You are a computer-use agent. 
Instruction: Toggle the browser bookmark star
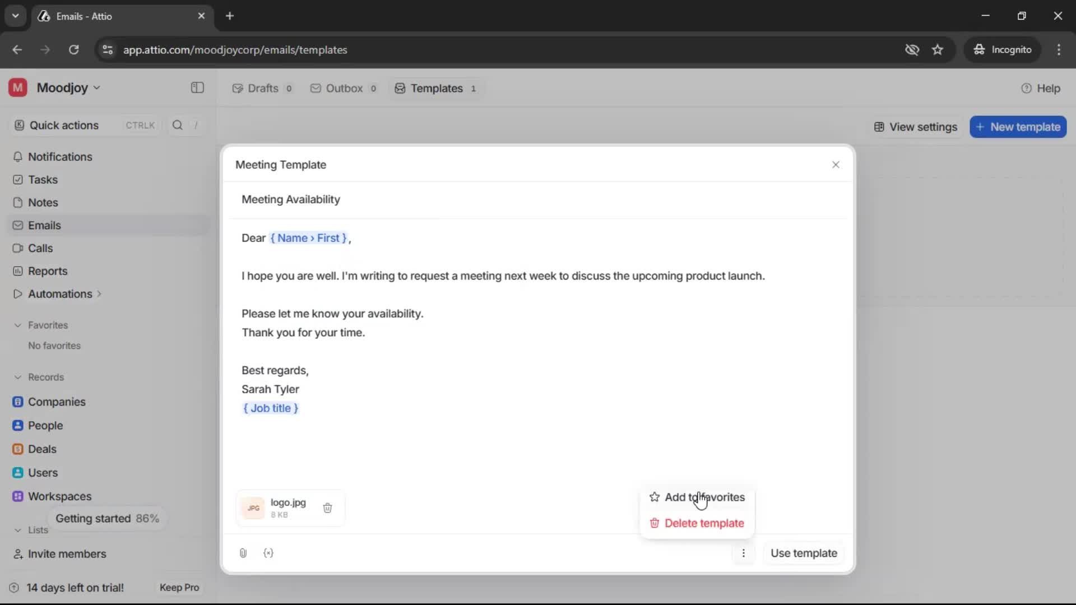pyautogui.click(x=938, y=49)
